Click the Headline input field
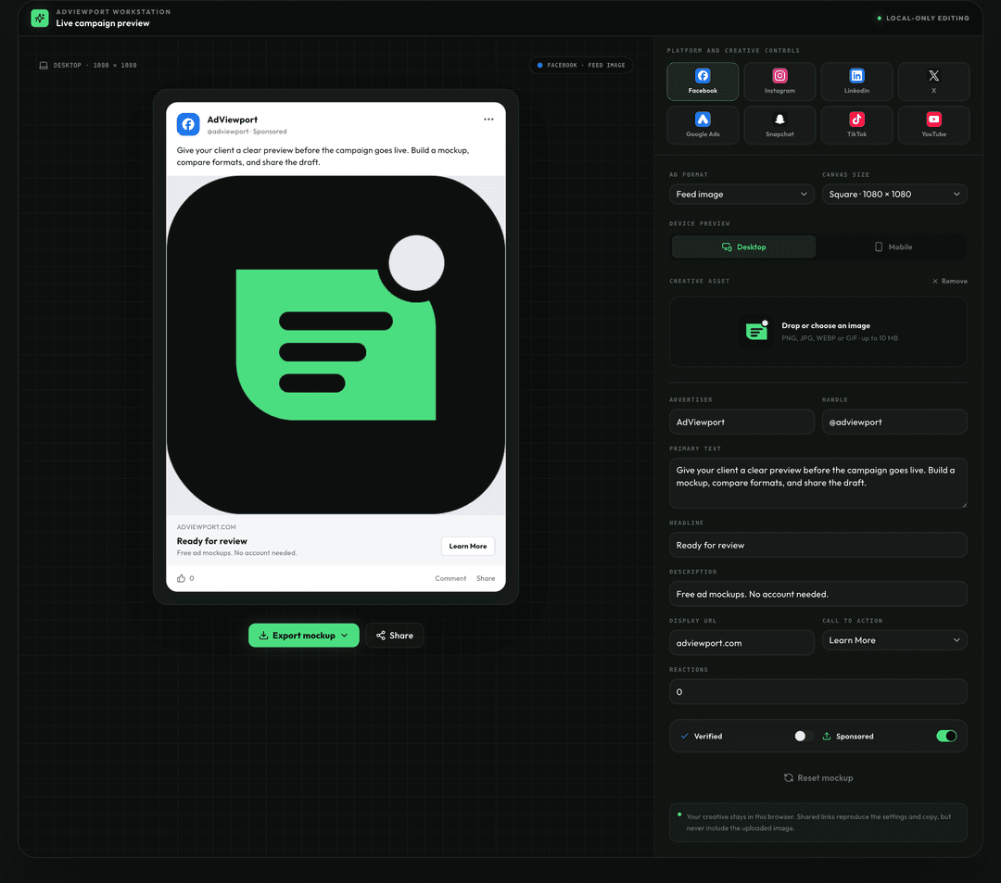 [817, 545]
